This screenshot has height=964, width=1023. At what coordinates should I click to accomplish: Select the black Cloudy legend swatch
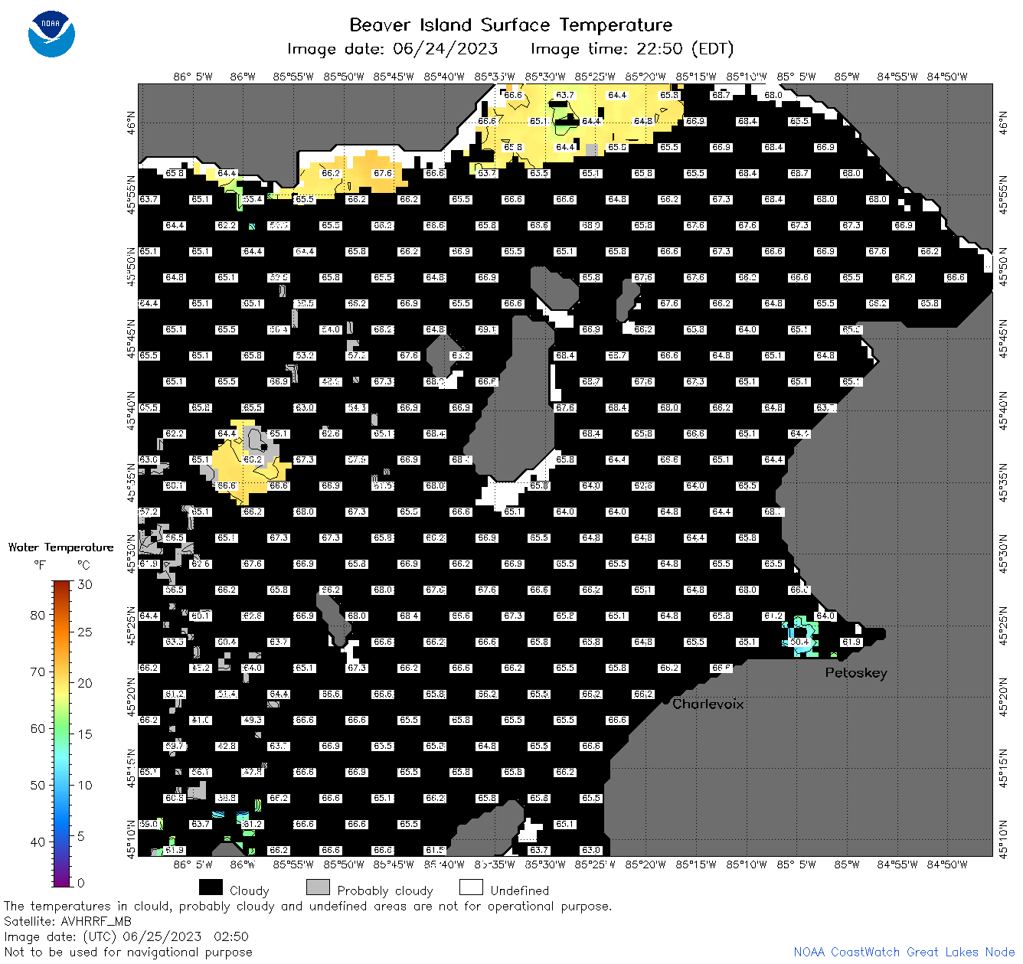point(211,887)
